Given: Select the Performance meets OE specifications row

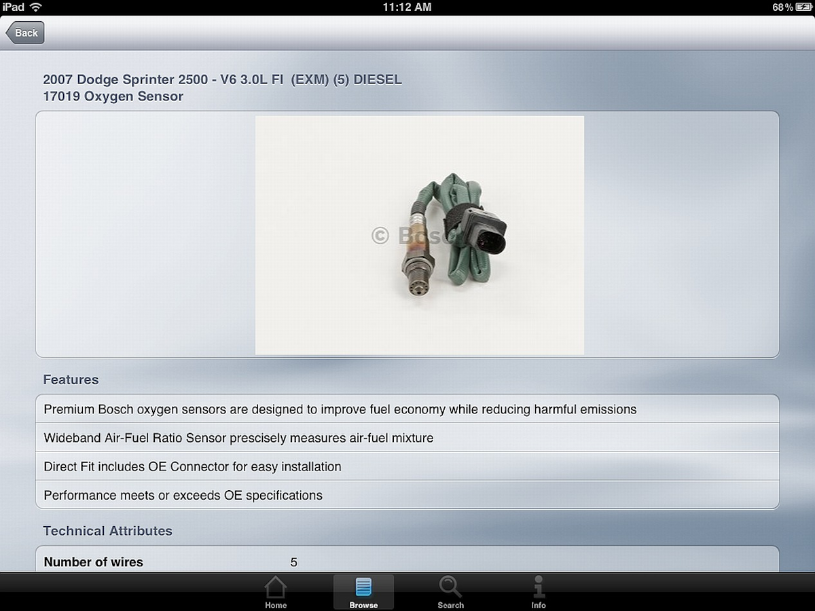Looking at the screenshot, I should pyautogui.click(x=407, y=495).
